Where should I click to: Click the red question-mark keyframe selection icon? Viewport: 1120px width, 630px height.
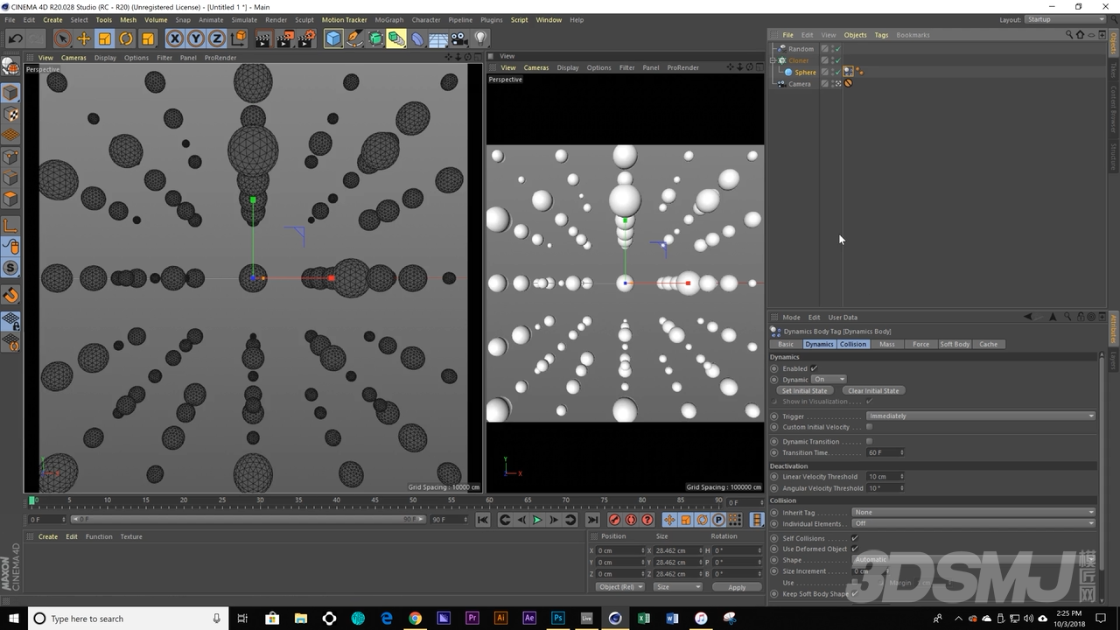tap(647, 520)
